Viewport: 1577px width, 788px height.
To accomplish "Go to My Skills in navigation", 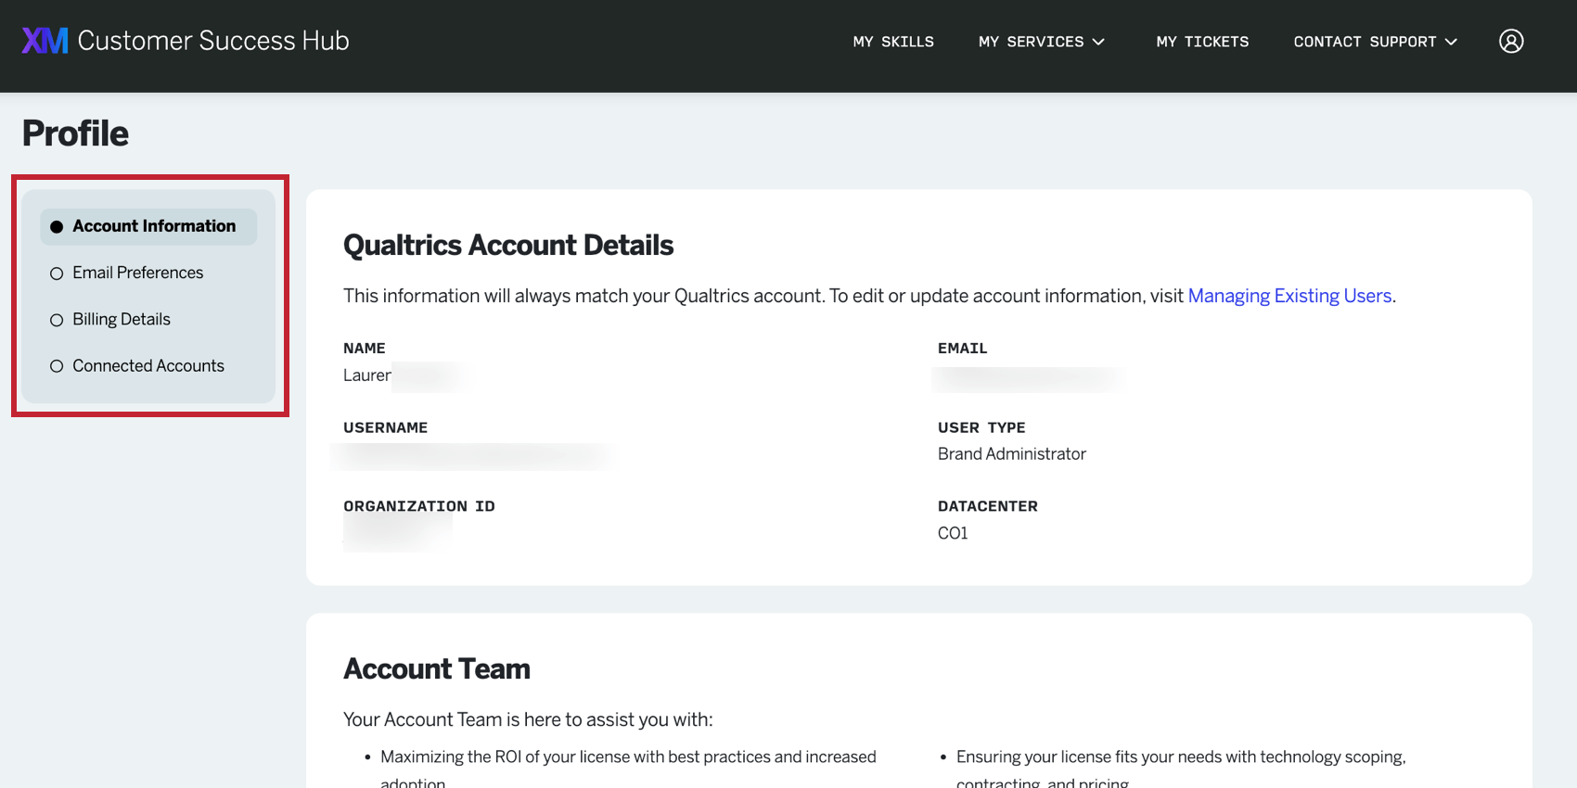I will pyautogui.click(x=893, y=42).
